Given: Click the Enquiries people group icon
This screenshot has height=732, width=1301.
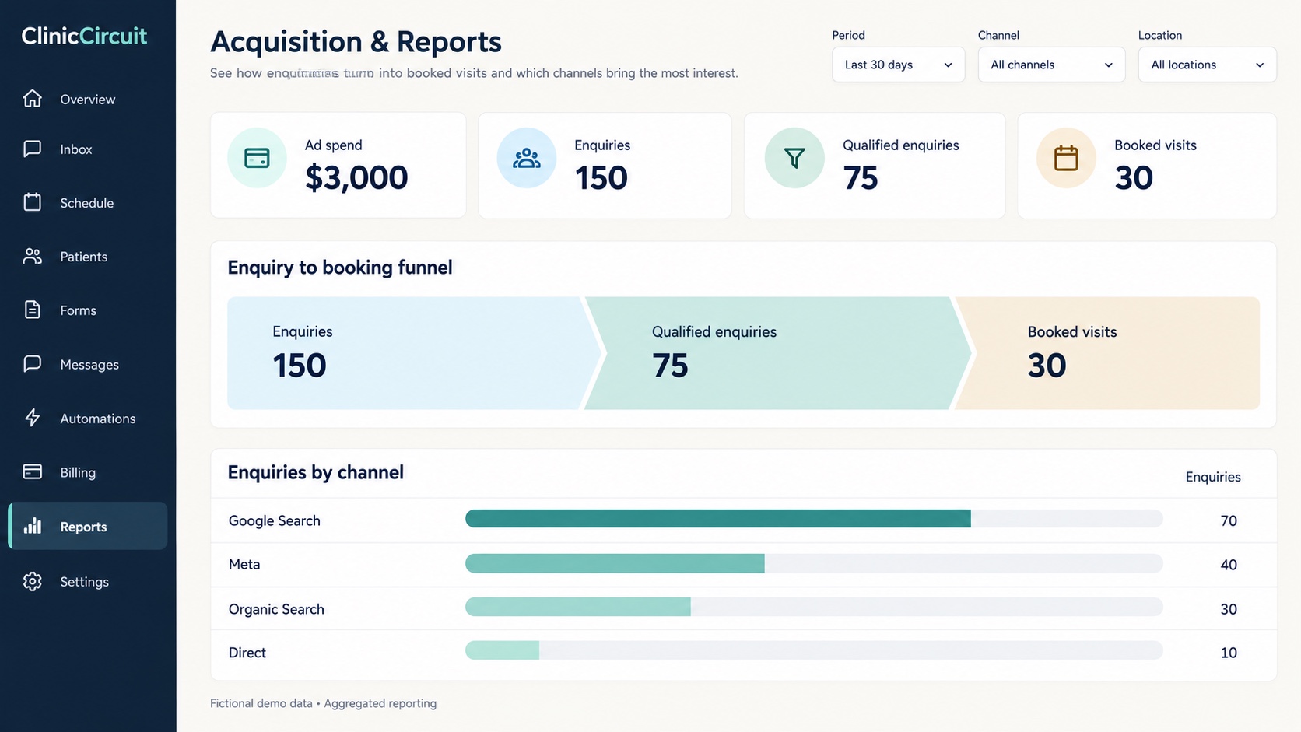Looking at the screenshot, I should [x=527, y=158].
